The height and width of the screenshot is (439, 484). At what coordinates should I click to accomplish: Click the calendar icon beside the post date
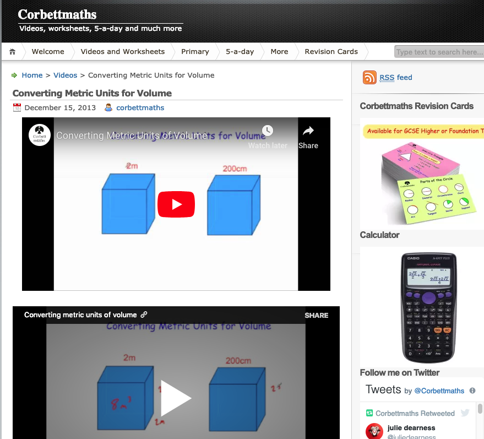(x=16, y=107)
